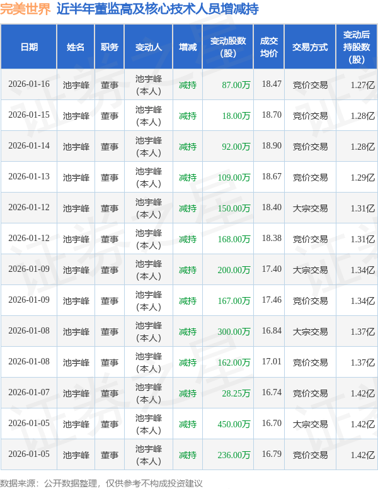Viewport: 378px width, 489px height.
Task: Click the 450.00万 share change value
Action: coord(234,424)
